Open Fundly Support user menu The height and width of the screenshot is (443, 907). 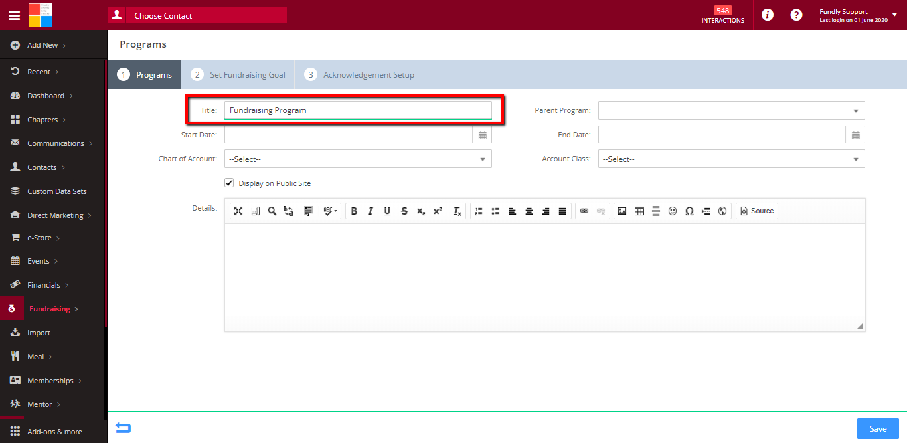(x=858, y=15)
